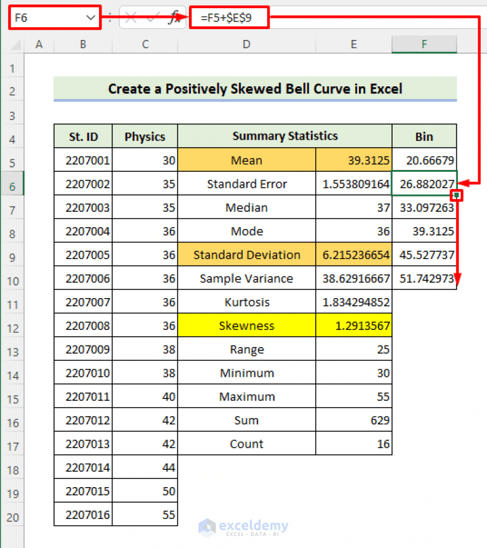Select column B header

click(83, 44)
